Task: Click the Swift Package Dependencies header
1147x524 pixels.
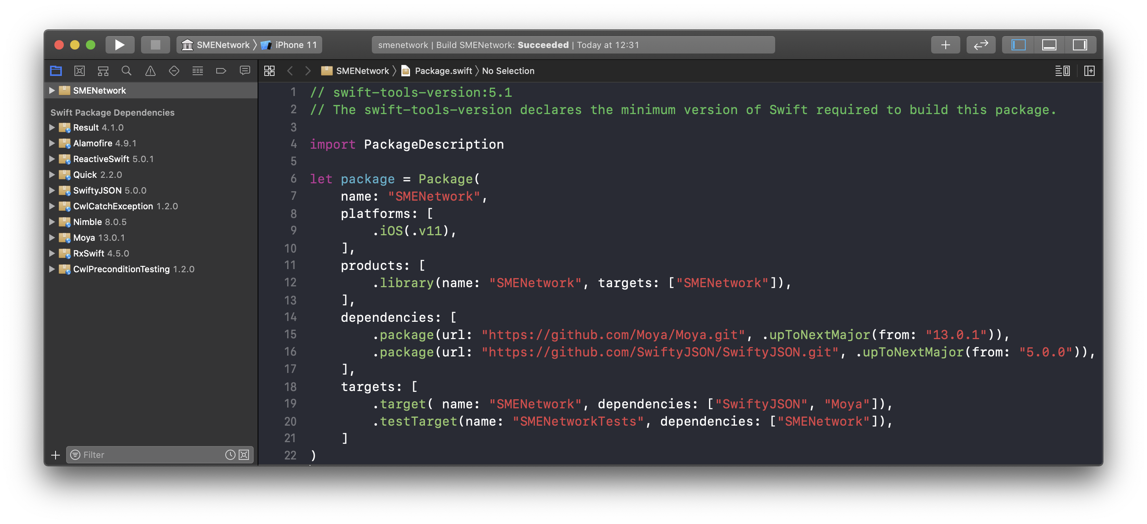Action: pos(112,113)
